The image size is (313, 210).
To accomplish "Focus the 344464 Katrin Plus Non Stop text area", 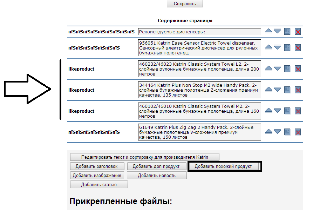I will pyautogui.click(x=199, y=90).
